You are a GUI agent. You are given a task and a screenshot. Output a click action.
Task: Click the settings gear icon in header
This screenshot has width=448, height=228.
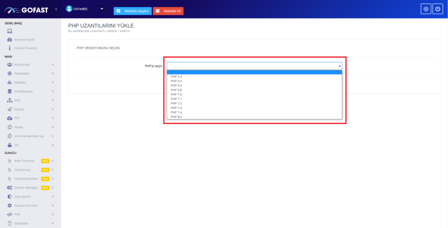coord(426,9)
